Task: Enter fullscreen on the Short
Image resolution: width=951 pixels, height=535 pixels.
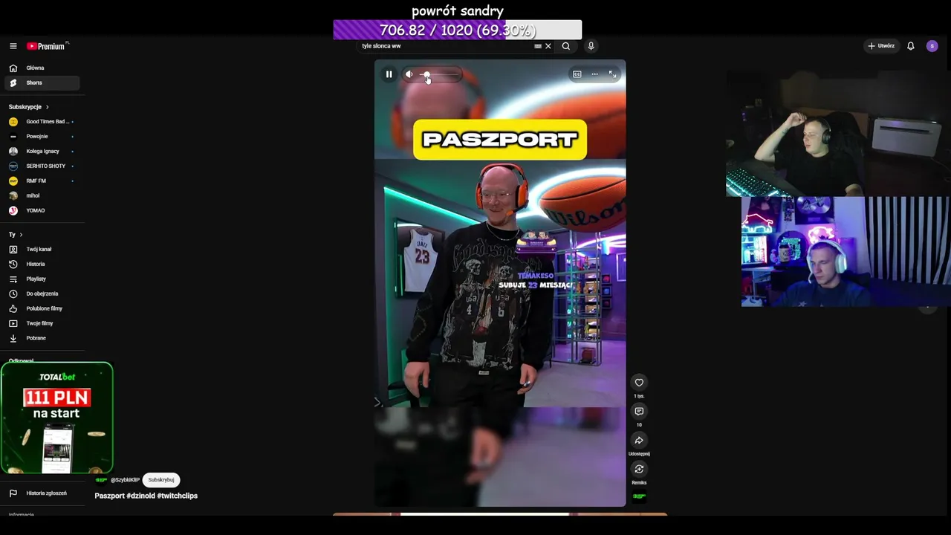Action: pos(612,74)
